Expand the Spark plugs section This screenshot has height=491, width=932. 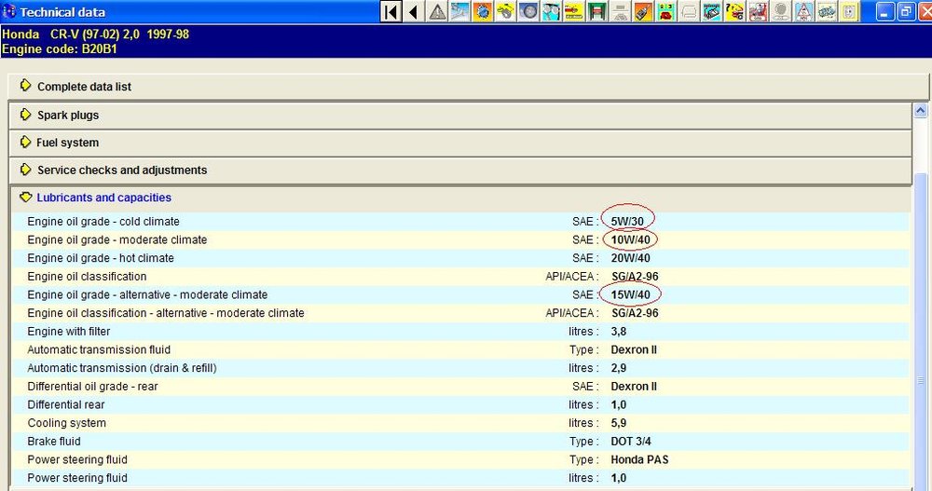(460, 115)
